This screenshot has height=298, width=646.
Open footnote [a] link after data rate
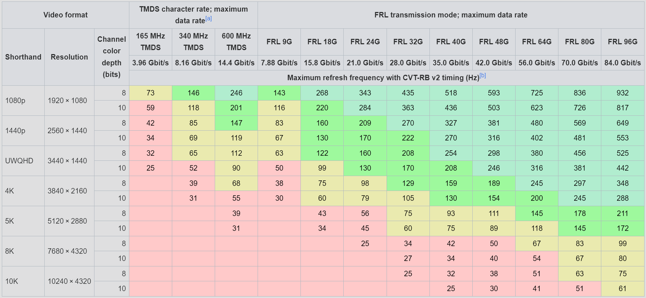click(209, 19)
